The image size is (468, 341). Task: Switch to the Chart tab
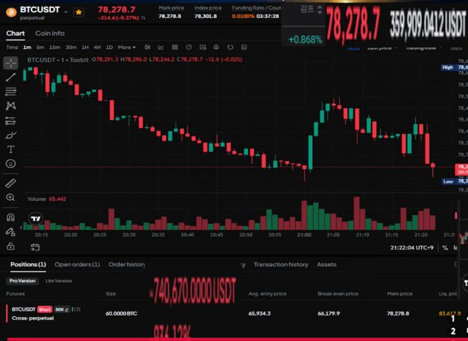pyautogui.click(x=16, y=33)
